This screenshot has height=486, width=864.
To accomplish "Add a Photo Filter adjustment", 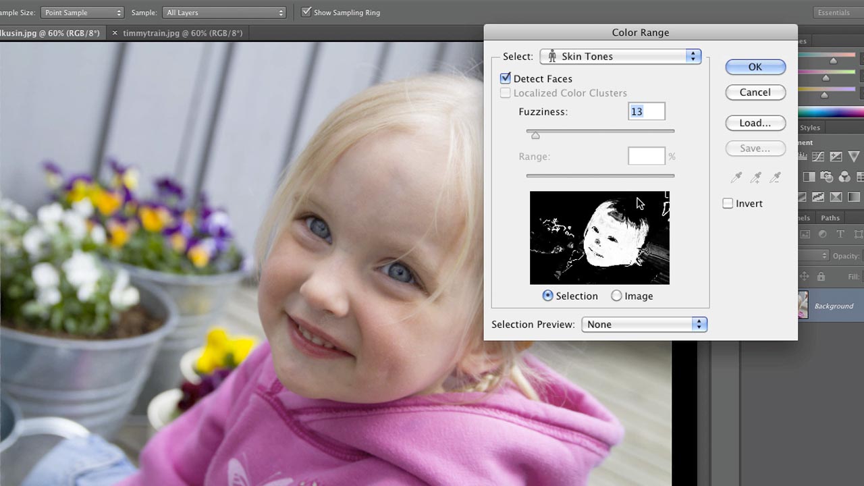I will coord(826,177).
